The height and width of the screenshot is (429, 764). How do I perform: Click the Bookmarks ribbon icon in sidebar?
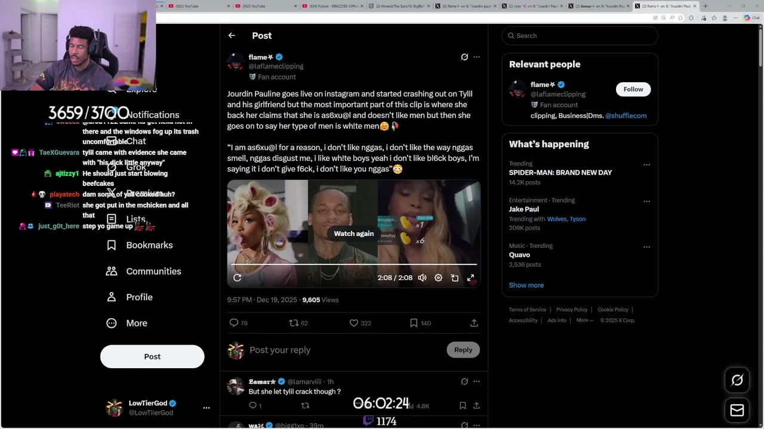[112, 245]
